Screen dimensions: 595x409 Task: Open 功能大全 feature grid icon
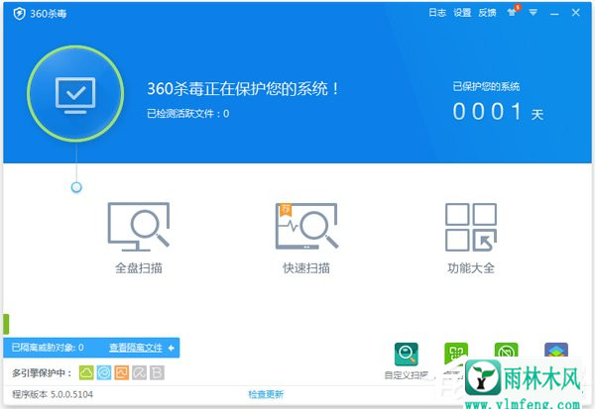pyautogui.click(x=471, y=227)
